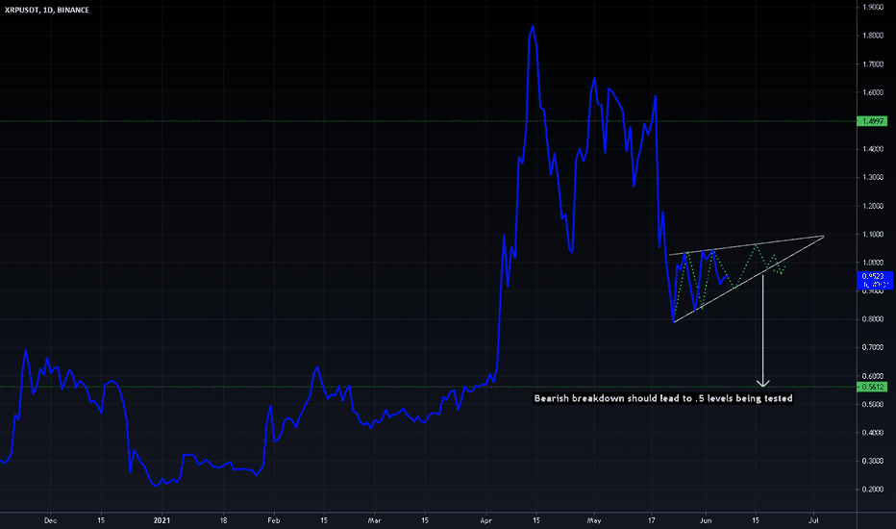This screenshot has height=529, width=896.
Task: Click the bold 2021 year label on time axis
Action: (162, 520)
